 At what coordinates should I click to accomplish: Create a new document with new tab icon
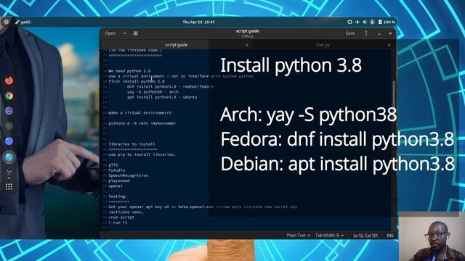point(136,33)
